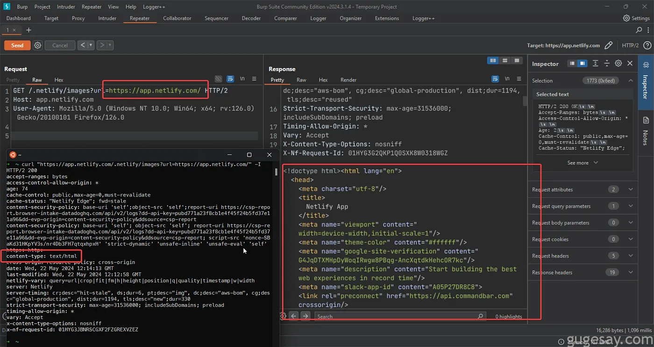
Task: Switch to Decoder tab
Action: click(251, 18)
